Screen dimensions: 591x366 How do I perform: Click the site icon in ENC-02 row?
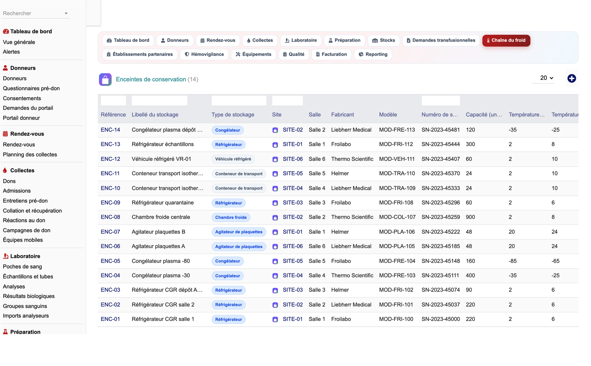pos(275,305)
